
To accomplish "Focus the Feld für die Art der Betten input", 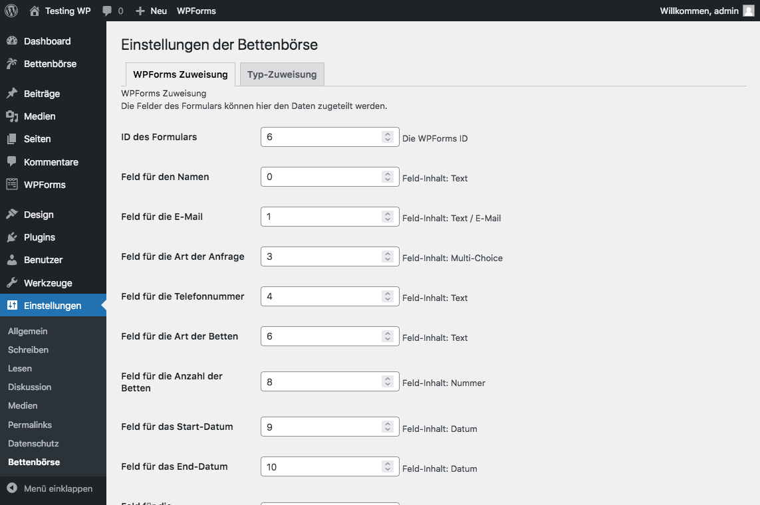I will (x=330, y=336).
